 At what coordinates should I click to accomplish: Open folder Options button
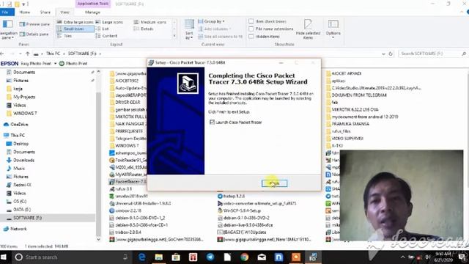(333, 29)
